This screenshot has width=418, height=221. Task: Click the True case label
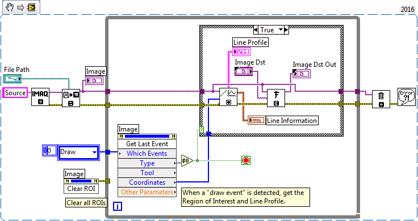pyautogui.click(x=267, y=30)
